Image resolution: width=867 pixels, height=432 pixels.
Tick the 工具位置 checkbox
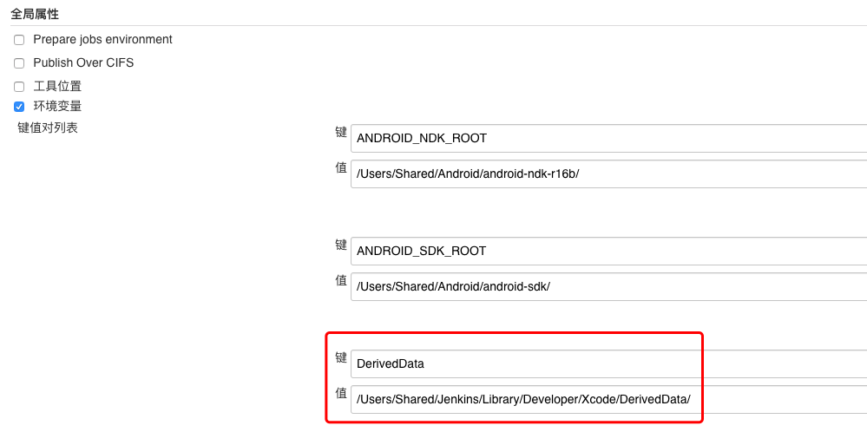point(19,87)
